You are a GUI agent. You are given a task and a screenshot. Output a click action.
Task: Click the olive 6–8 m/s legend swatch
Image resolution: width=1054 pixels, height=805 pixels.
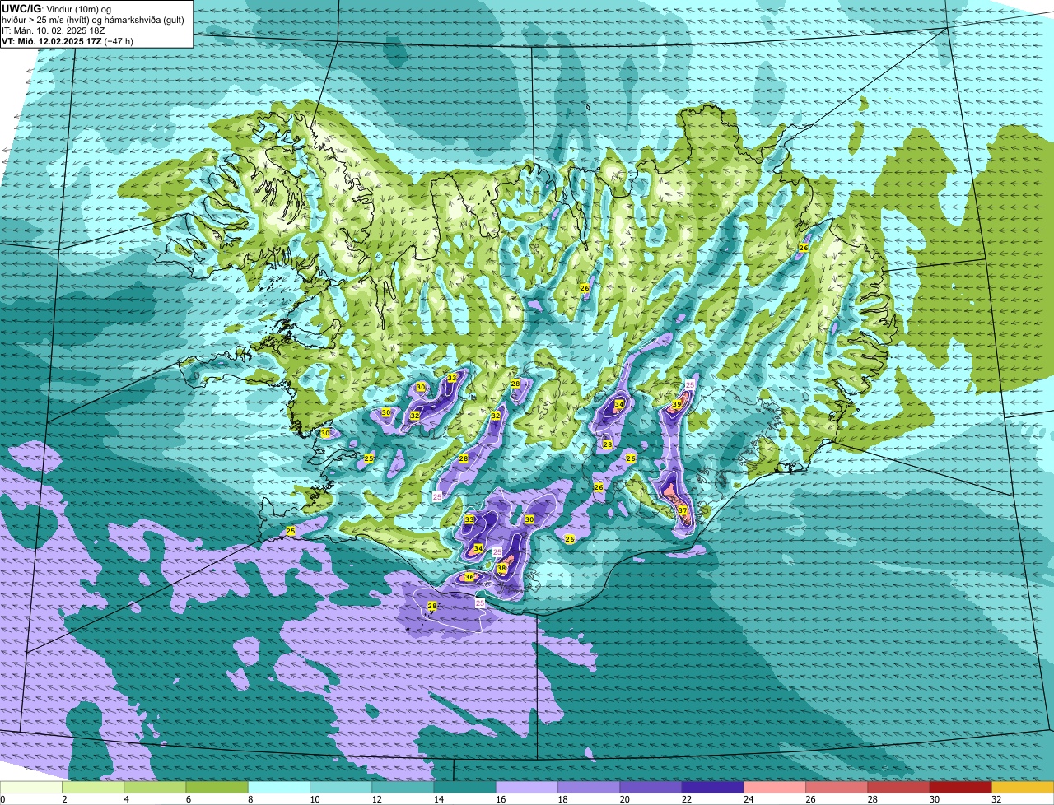[217, 787]
